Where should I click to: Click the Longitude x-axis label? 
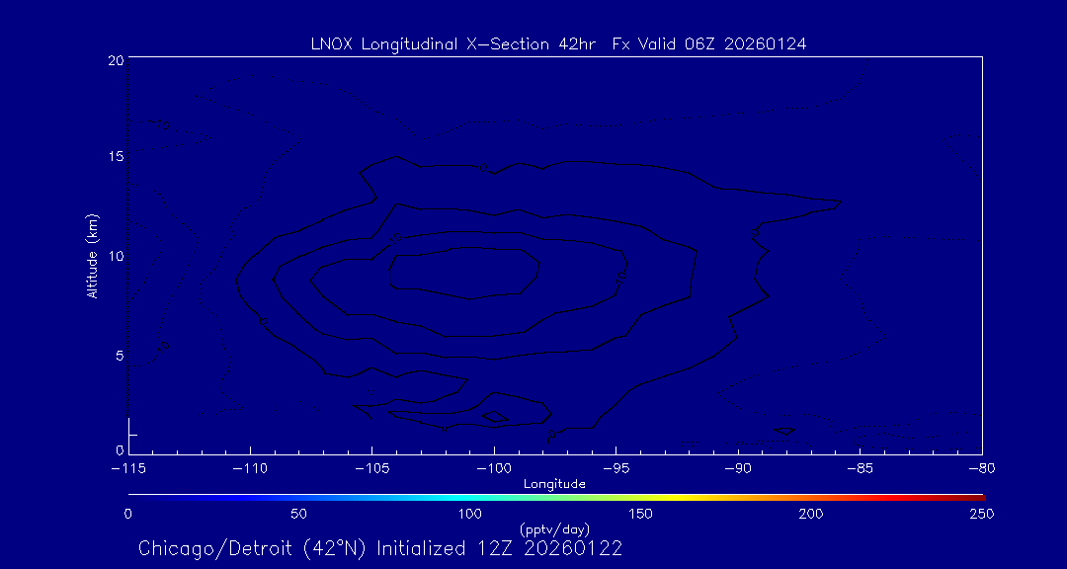click(554, 484)
